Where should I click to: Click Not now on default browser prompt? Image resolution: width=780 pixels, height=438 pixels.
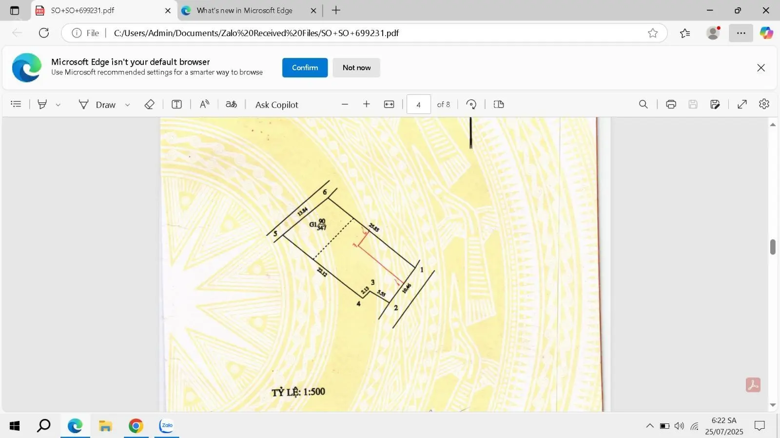coord(356,68)
